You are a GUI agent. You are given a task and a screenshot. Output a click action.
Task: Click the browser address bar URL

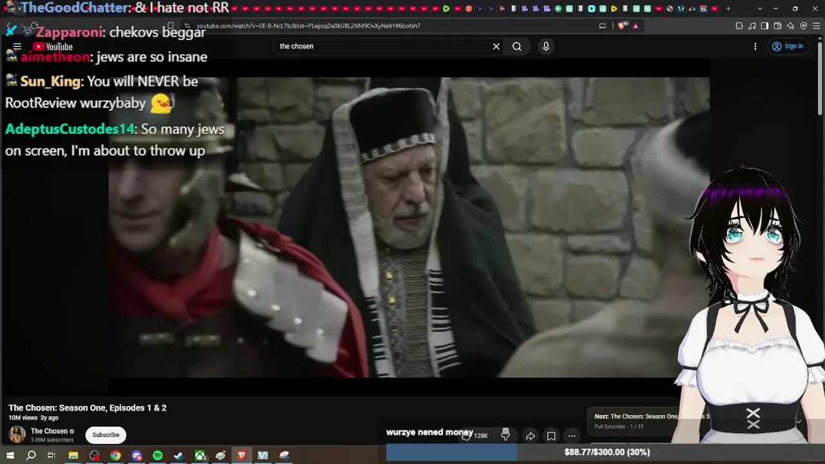tap(308, 26)
